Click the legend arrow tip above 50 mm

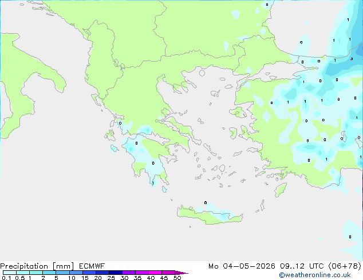tap(181, 273)
